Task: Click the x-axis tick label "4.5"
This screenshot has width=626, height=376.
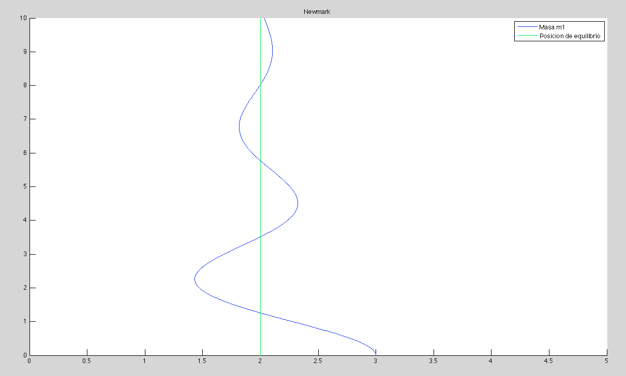Action: tap(548, 362)
